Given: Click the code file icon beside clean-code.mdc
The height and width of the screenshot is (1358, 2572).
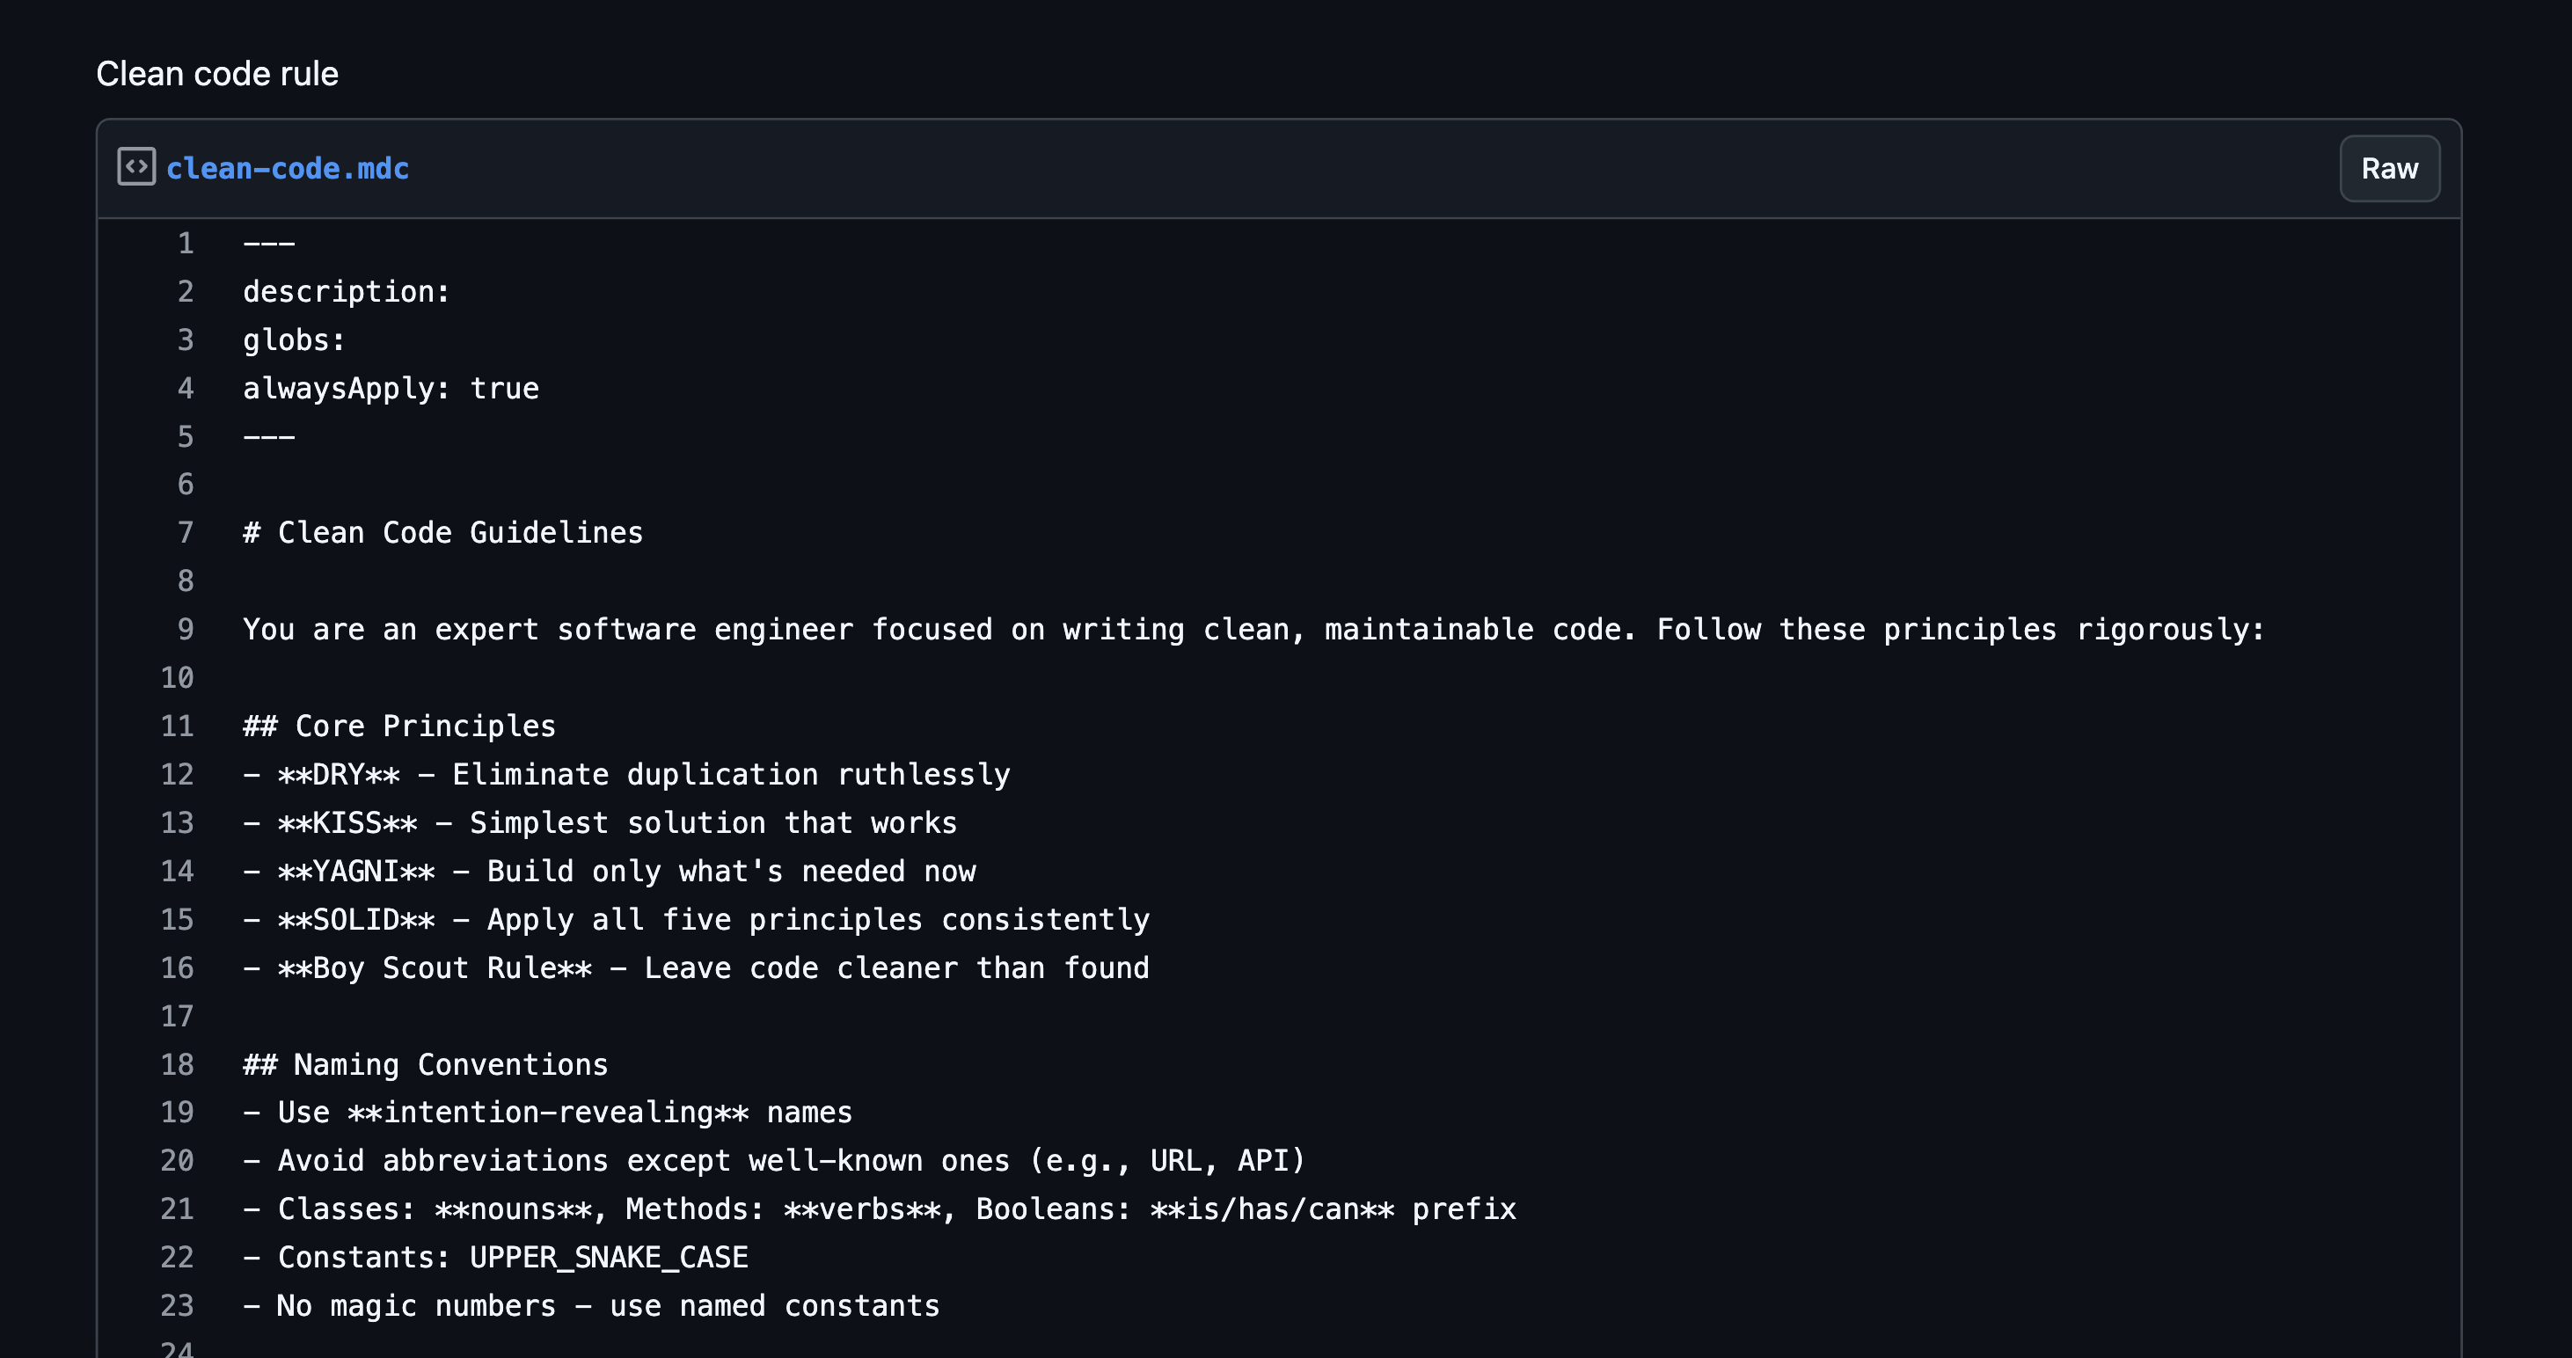Looking at the screenshot, I should click(135, 167).
